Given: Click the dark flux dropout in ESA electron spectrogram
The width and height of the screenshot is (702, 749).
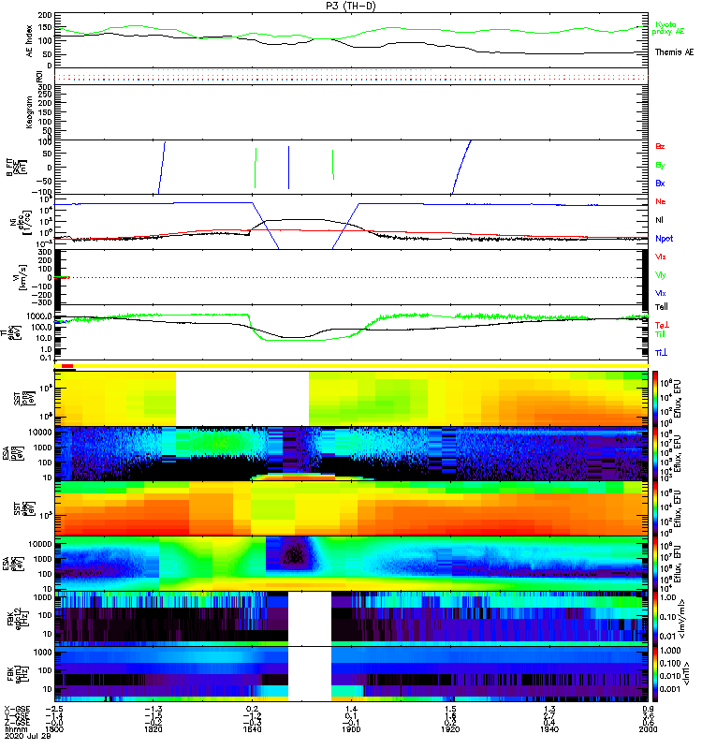Looking at the screenshot, I should 295,553.
